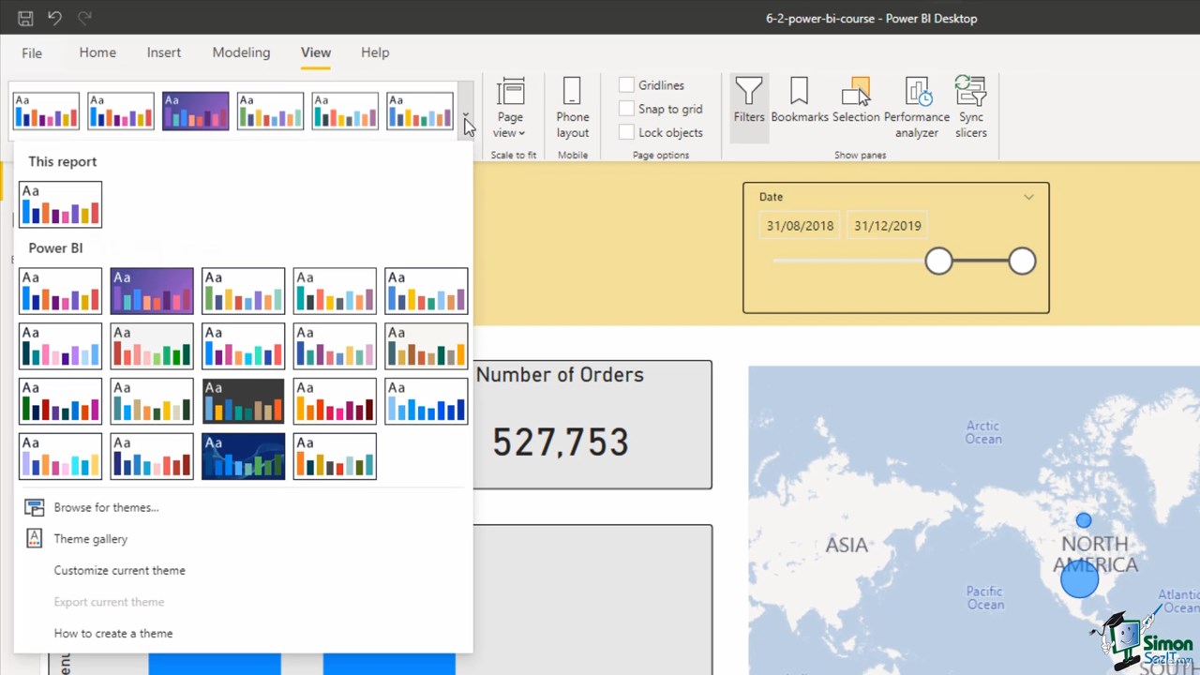The height and width of the screenshot is (675, 1200).
Task: Enable the Gridlines checkbox
Action: click(626, 85)
